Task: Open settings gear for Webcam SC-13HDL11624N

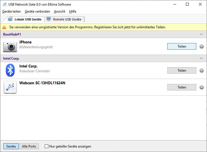Action: tap(201, 87)
